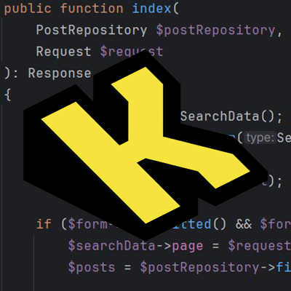
Task: Click the "Request" type hint
Action: 63,52
